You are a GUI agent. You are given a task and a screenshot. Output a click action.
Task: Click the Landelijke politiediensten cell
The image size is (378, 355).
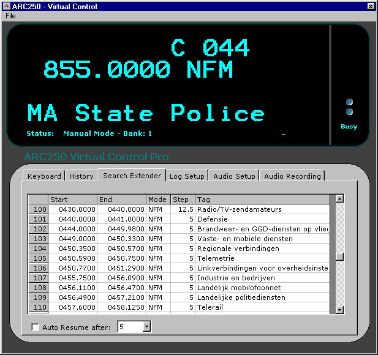pyautogui.click(x=263, y=297)
